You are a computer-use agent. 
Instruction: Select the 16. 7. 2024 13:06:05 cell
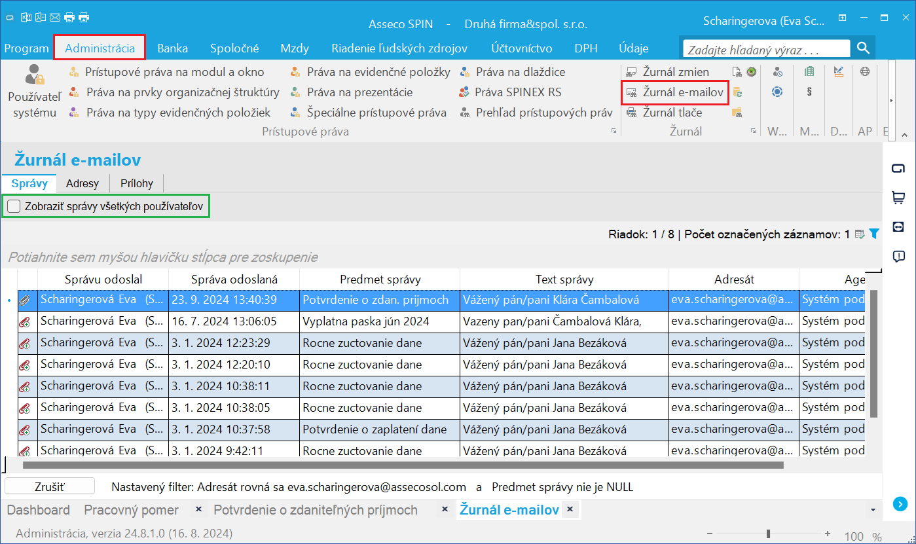click(x=234, y=321)
